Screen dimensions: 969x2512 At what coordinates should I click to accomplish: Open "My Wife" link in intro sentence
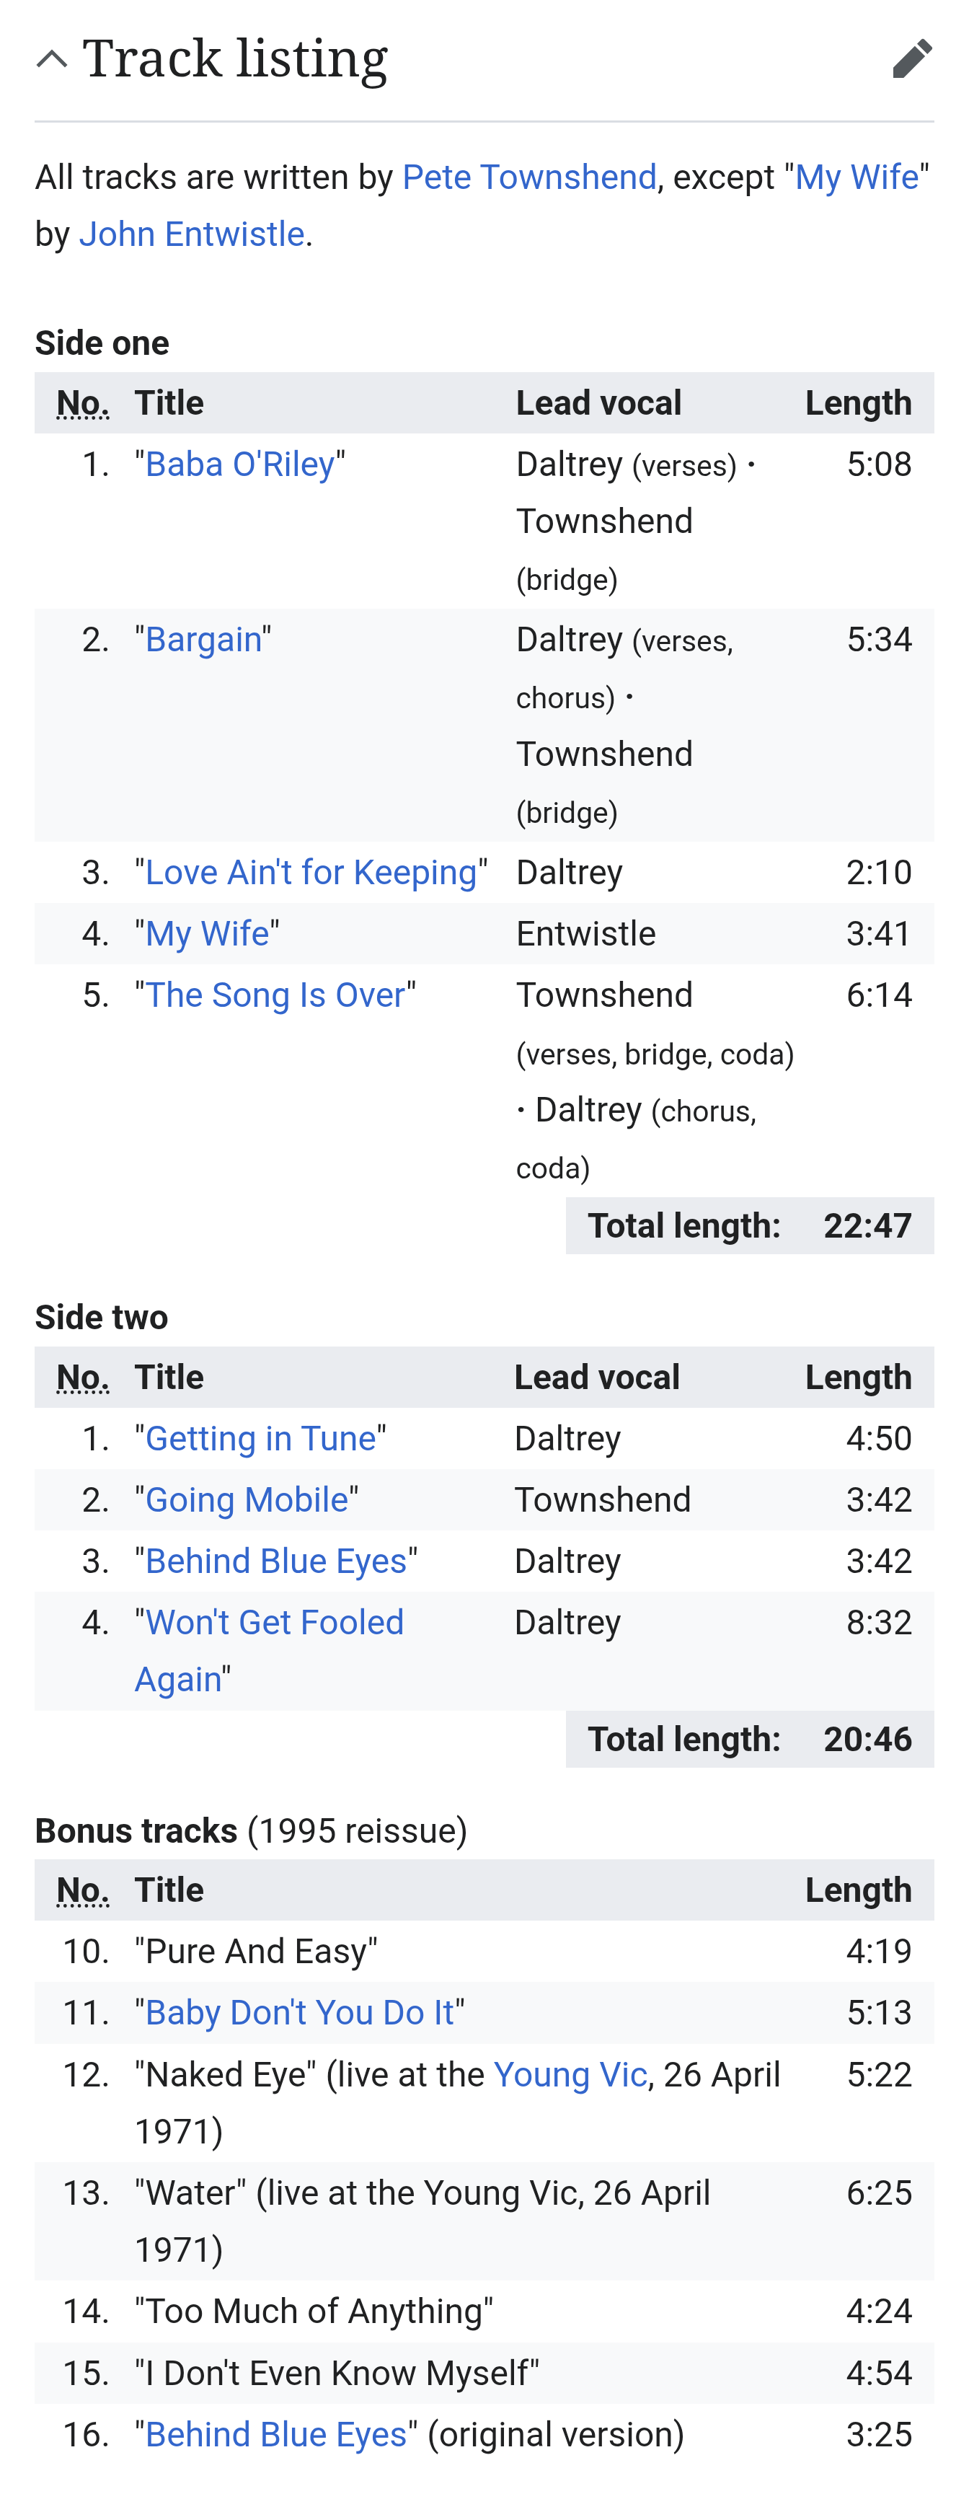[x=856, y=177]
